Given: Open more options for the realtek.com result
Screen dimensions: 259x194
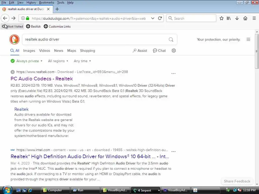Looking at the screenshot, I should (174, 74).
